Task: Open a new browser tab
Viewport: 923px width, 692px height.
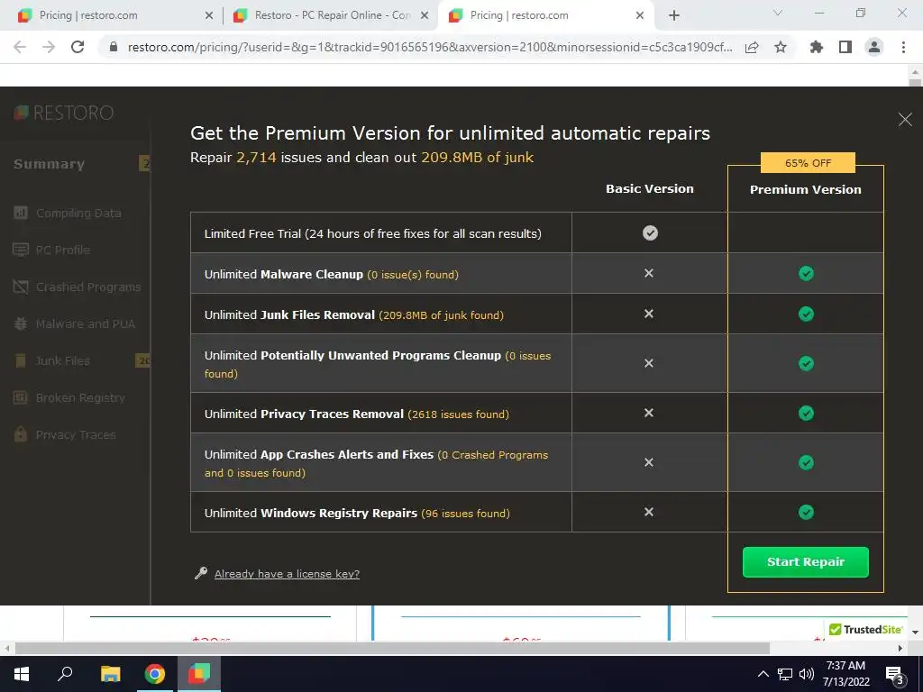Action: click(x=674, y=15)
